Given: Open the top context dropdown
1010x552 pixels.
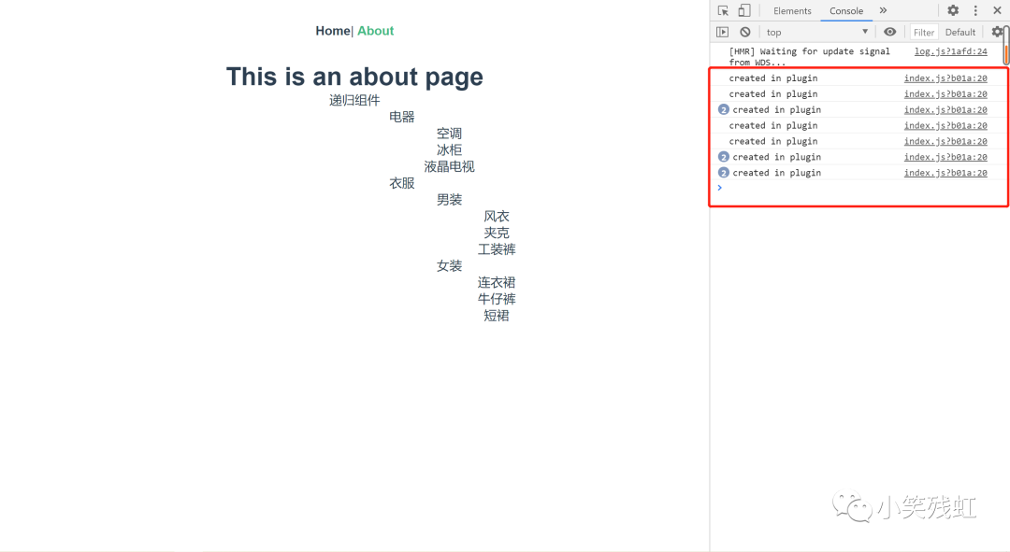Looking at the screenshot, I should (x=816, y=32).
